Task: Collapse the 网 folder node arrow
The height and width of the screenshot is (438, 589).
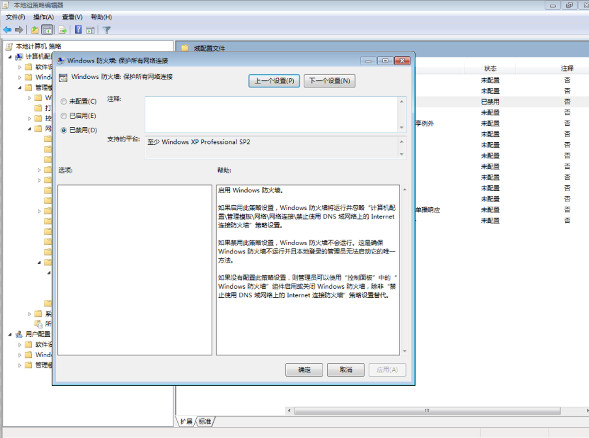Action: (x=30, y=129)
